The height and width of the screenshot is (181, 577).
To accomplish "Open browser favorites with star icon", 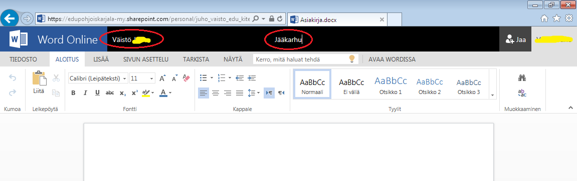I will point(557,18).
